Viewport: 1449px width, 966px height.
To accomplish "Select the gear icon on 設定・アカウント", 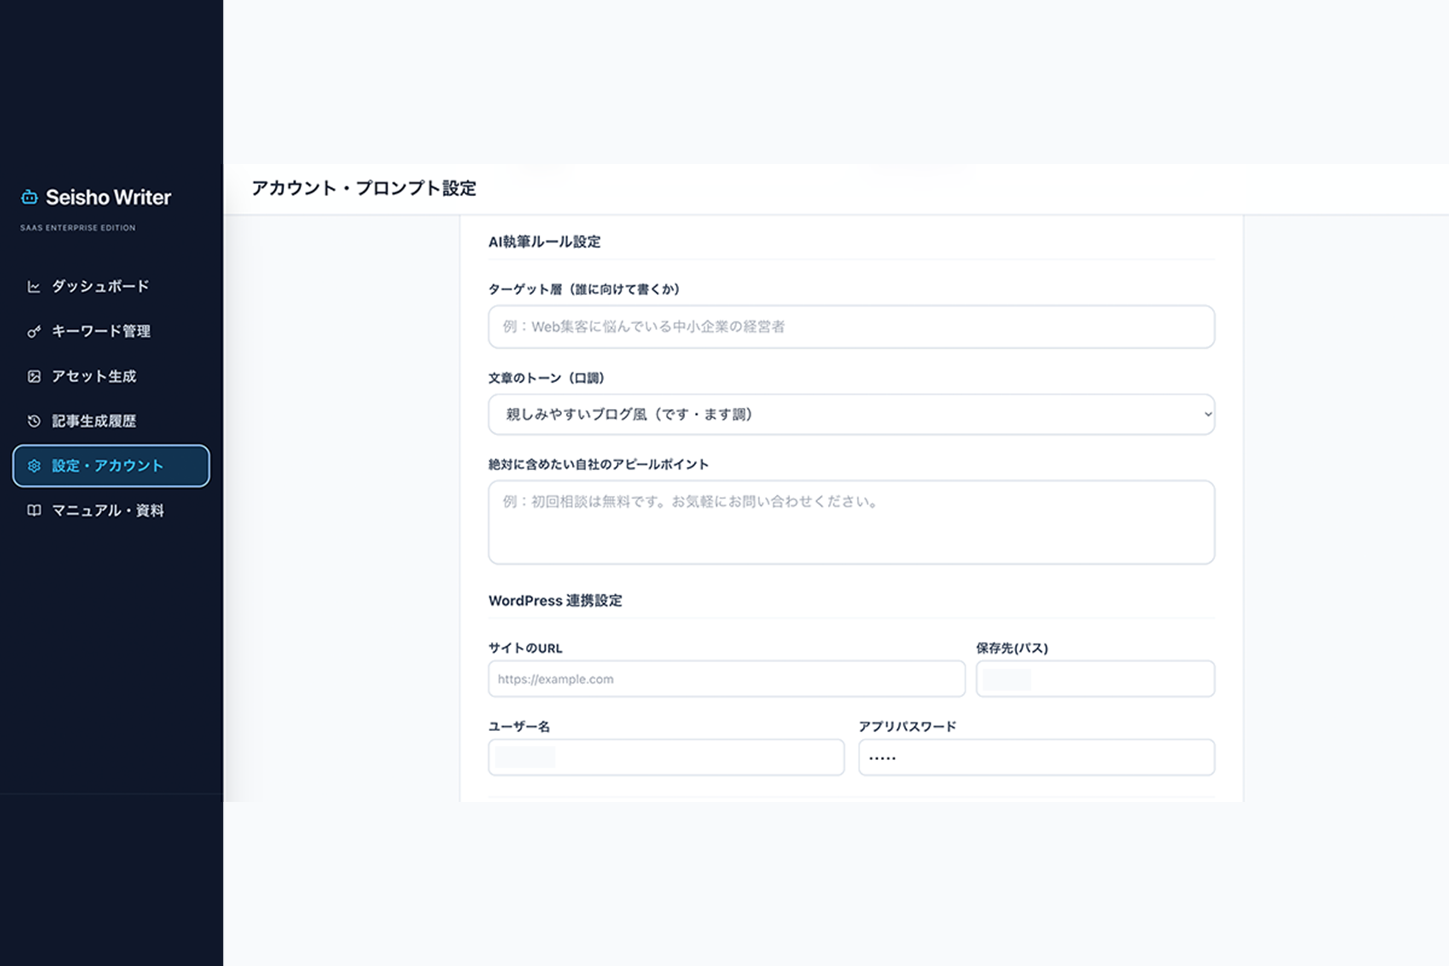I will point(34,466).
